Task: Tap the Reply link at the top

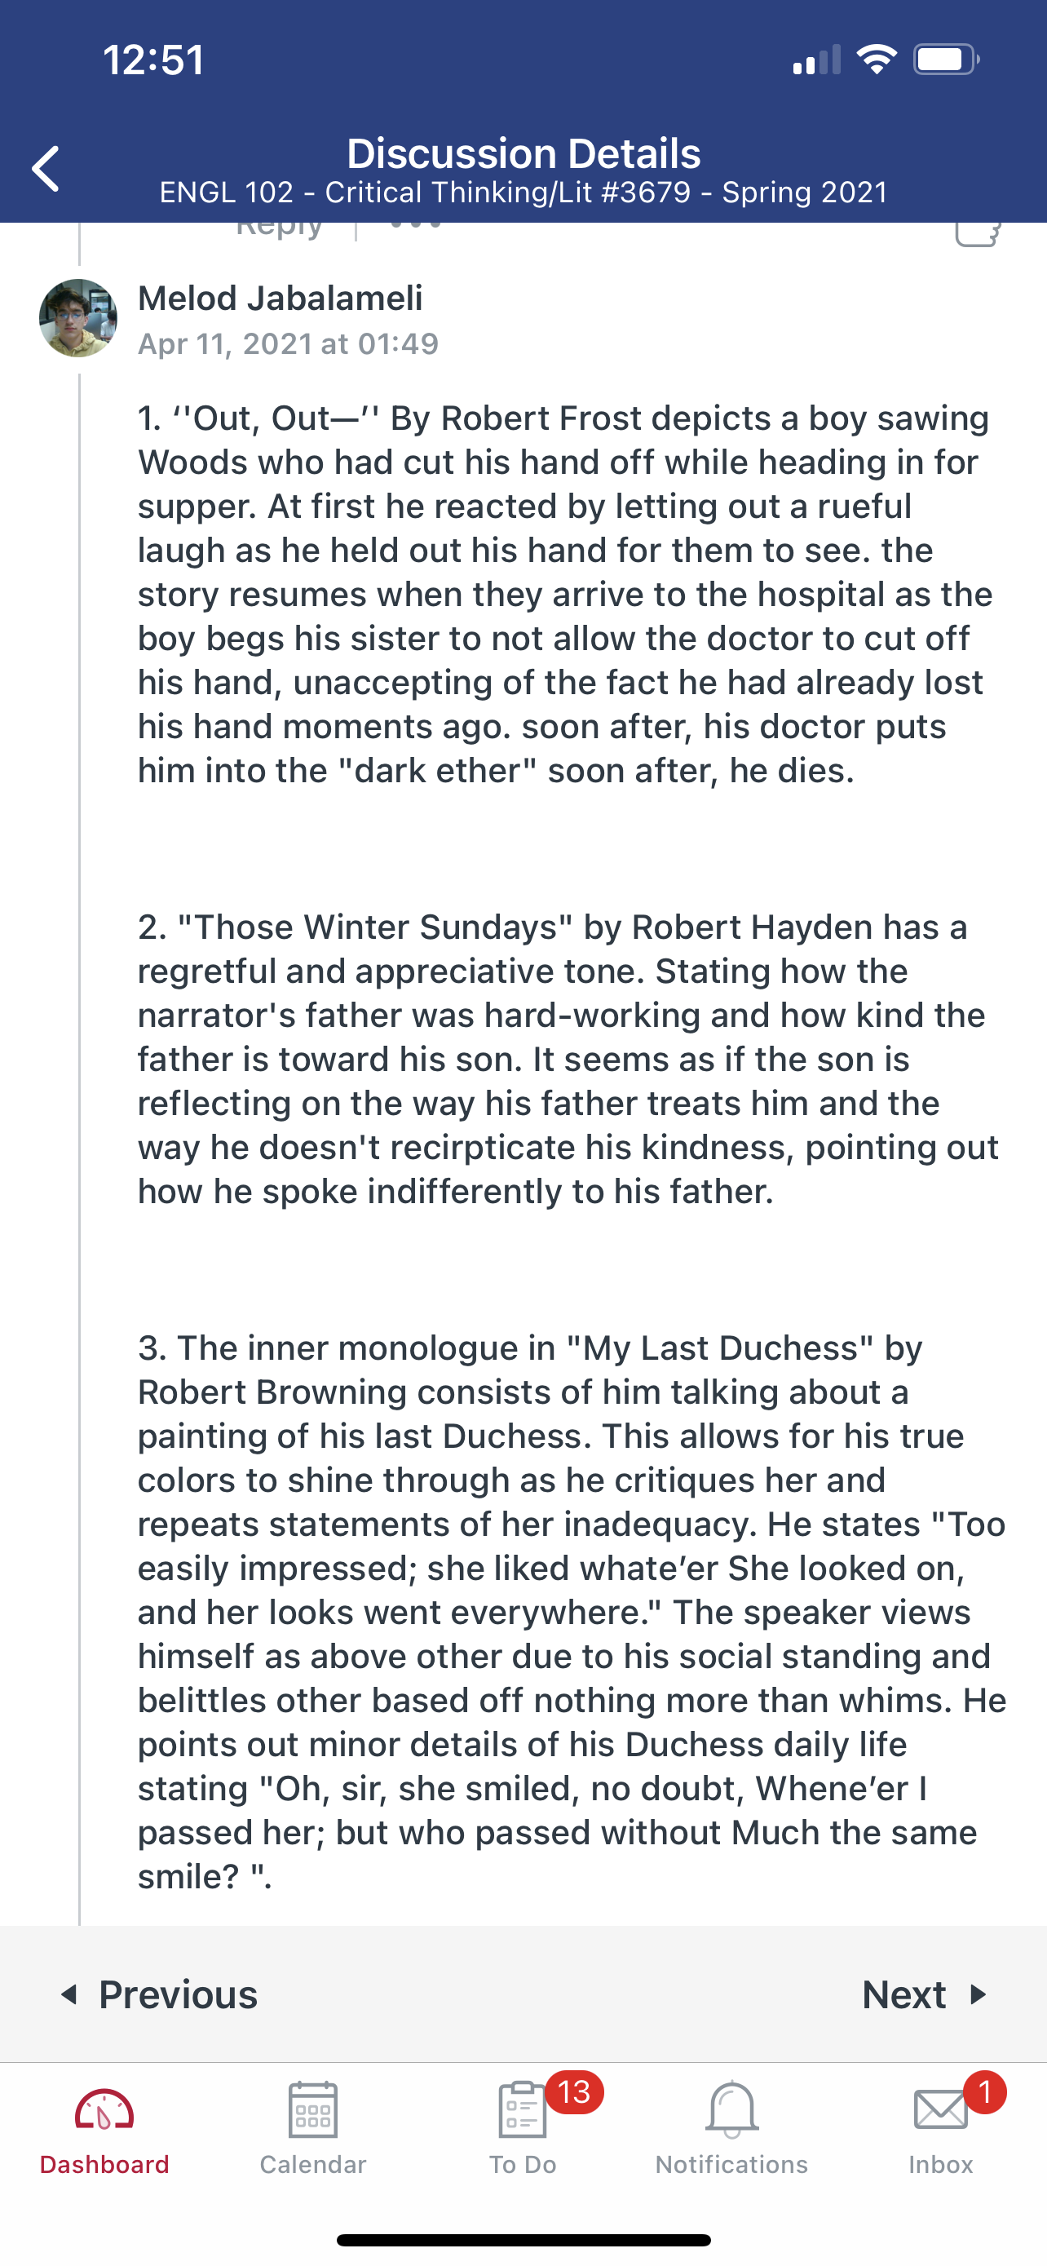Action: tap(280, 228)
